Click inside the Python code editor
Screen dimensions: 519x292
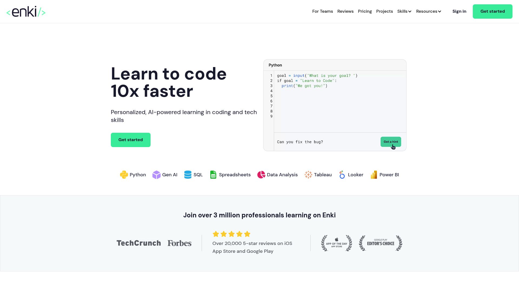tap(340, 105)
